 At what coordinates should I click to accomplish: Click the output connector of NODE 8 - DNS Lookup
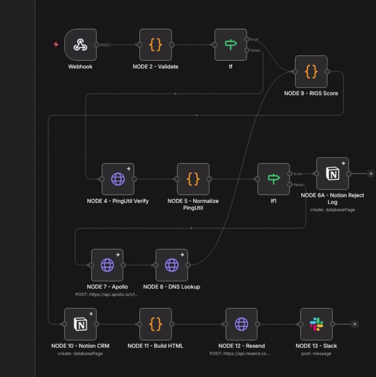188,265
